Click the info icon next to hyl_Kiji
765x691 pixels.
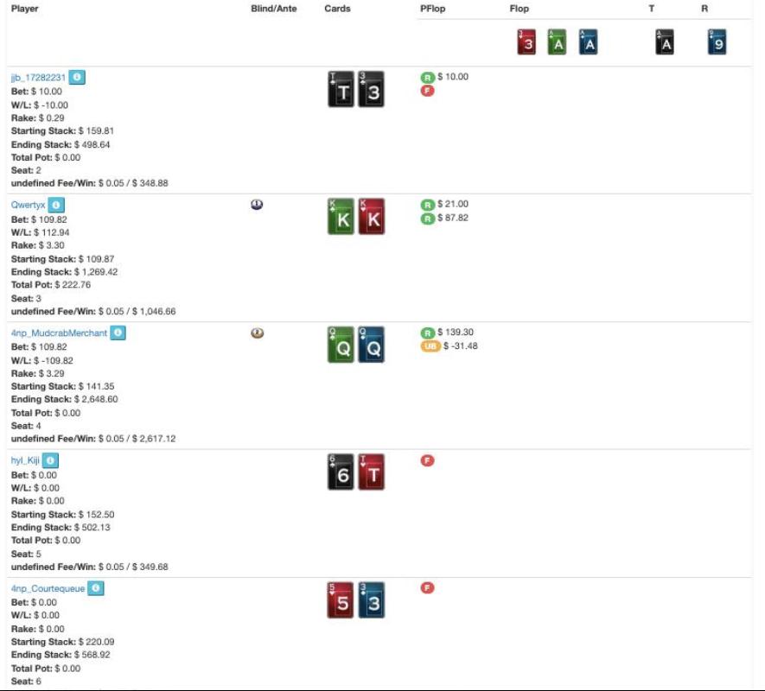point(50,461)
